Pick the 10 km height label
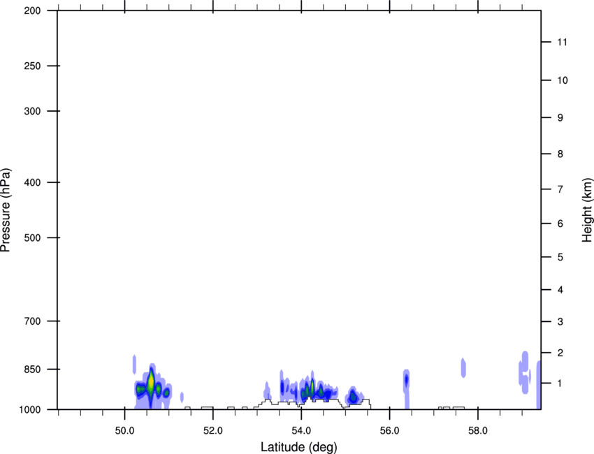 click(562, 80)
